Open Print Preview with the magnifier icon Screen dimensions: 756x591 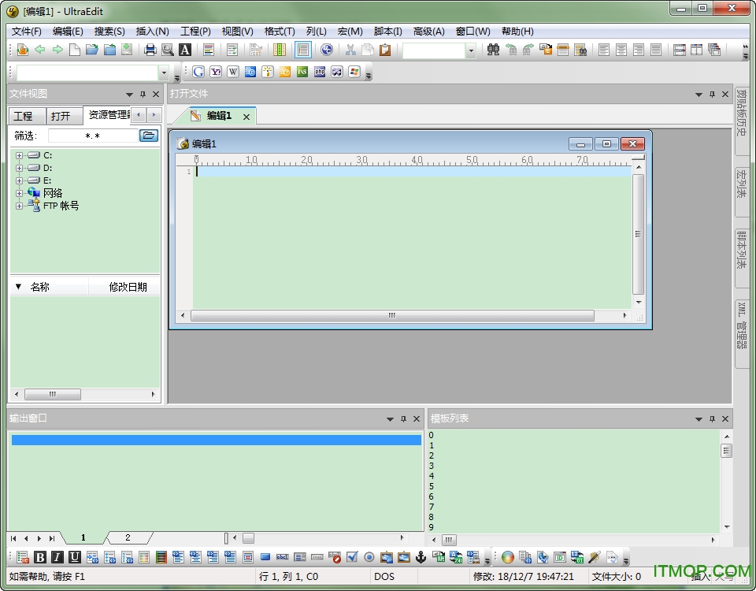click(x=167, y=50)
